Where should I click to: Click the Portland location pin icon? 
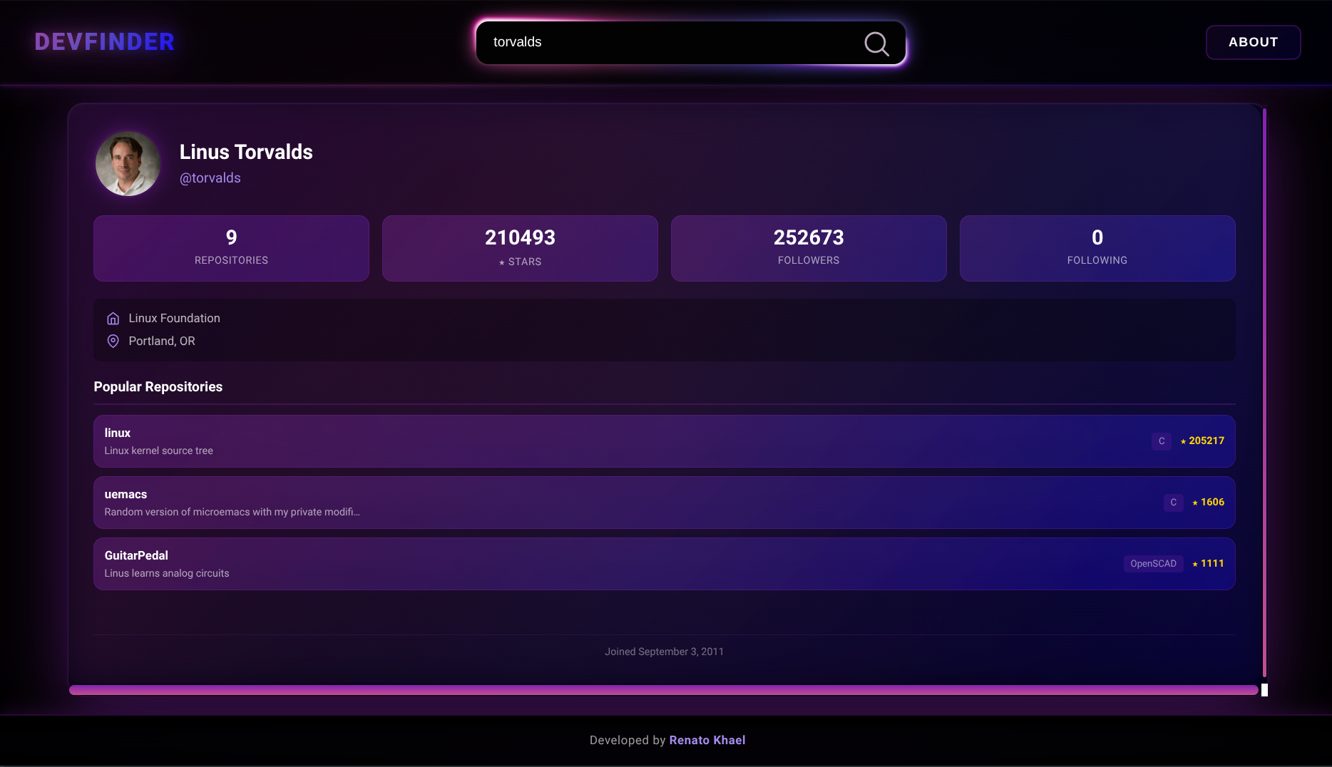(x=113, y=341)
